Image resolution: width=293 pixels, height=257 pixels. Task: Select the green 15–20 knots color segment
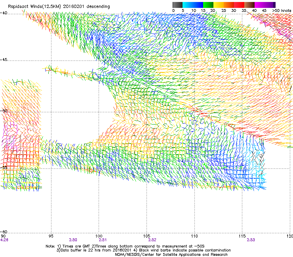(x=208, y=5)
